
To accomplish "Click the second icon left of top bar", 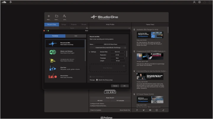I will 11,2.
